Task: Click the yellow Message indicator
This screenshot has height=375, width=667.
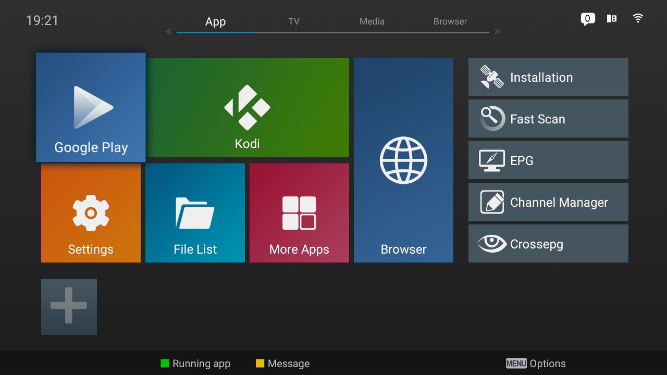Action: 260,364
